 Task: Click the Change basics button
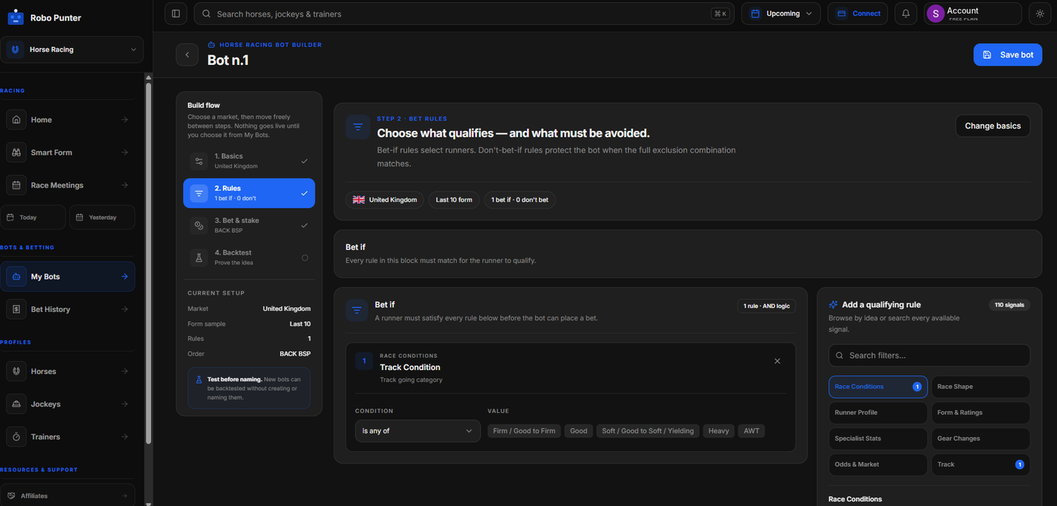point(992,126)
